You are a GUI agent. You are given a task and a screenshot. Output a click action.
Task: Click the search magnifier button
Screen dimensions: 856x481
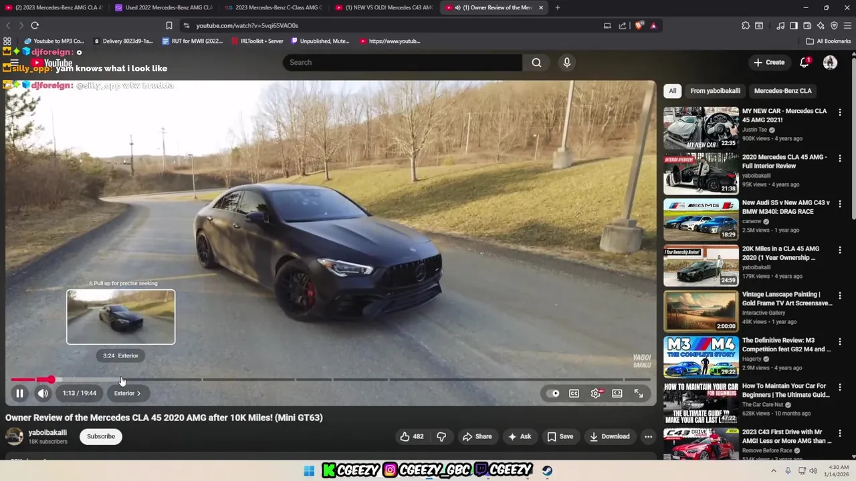[536, 63]
